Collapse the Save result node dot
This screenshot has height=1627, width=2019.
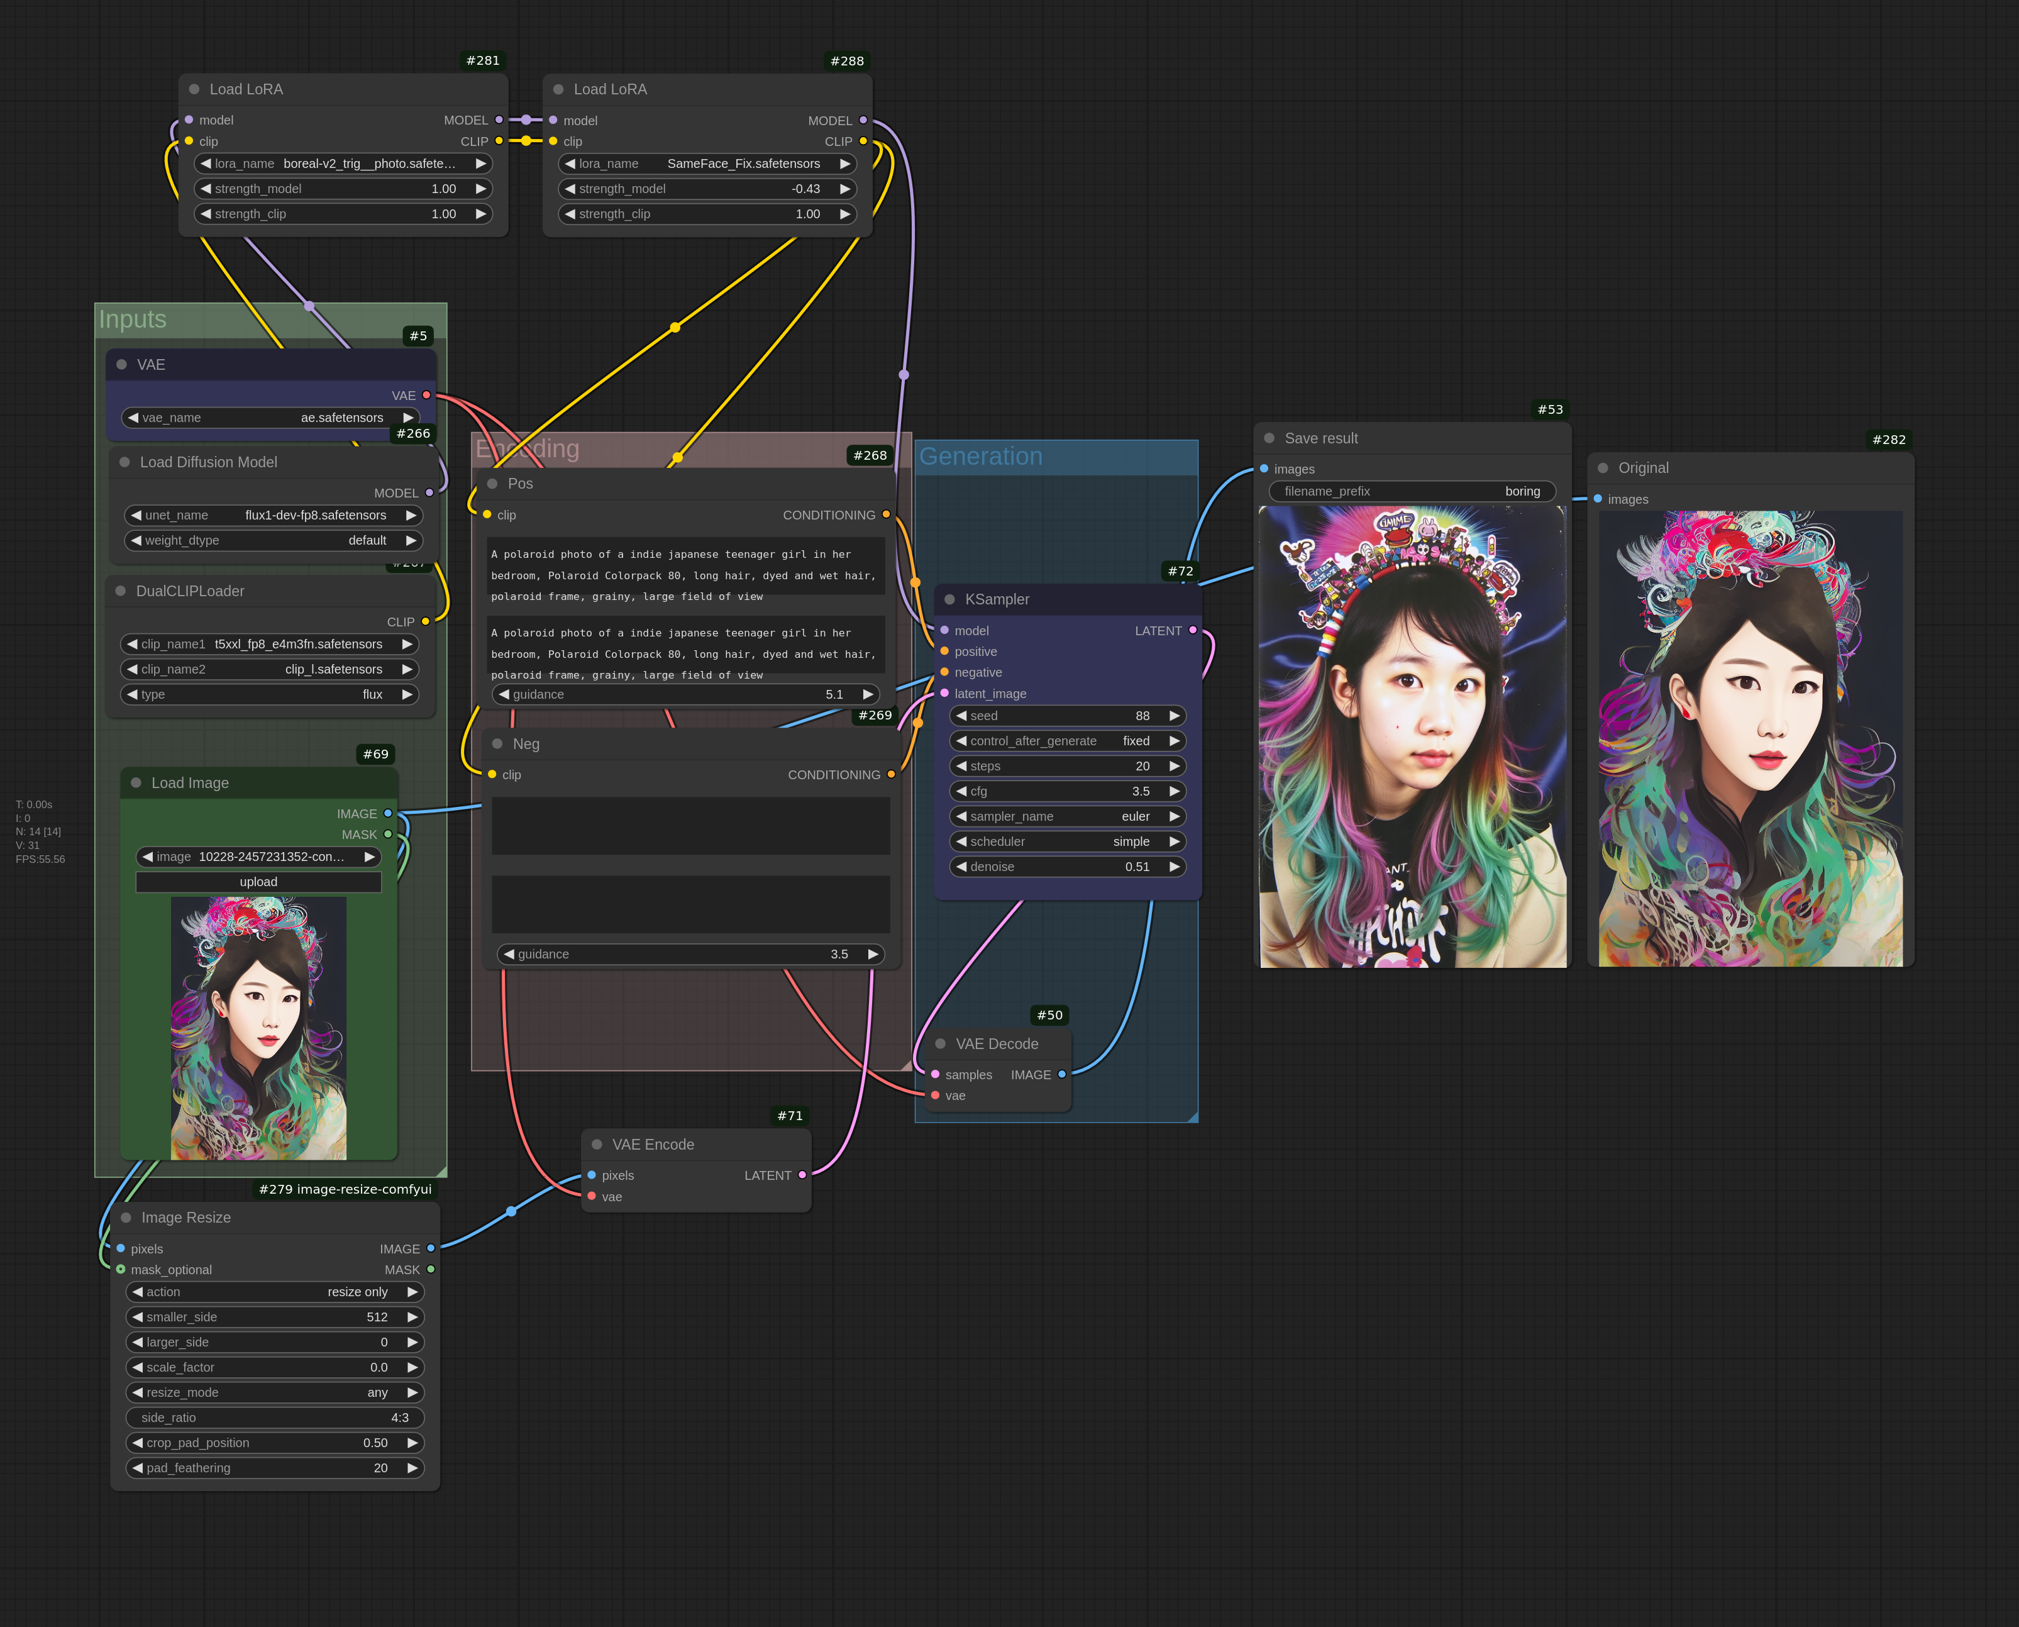coord(1268,438)
